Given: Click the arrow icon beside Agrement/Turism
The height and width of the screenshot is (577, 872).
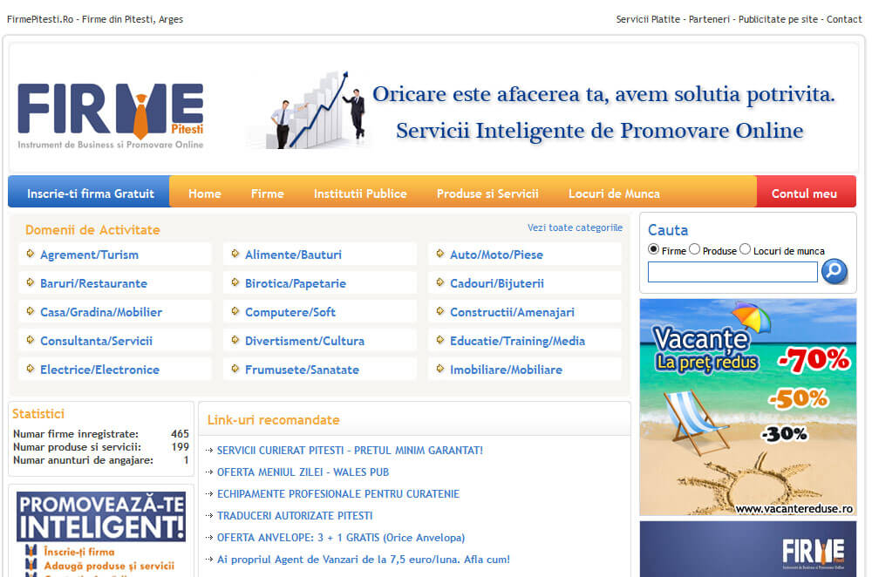Looking at the screenshot, I should [31, 255].
